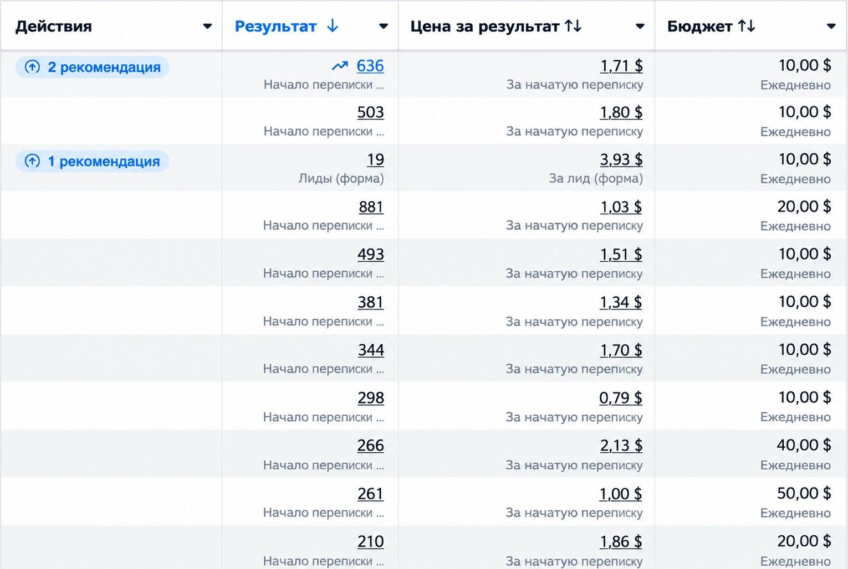Open the Цена за результат column dropdown arrow
The height and width of the screenshot is (569, 848).
(640, 26)
